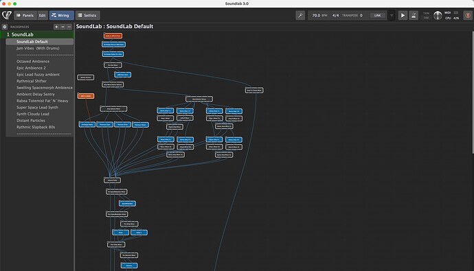Viewport: 474px width, 271px height.
Task: Expand the dropdown arrow beside LINK
Action: coord(392,15)
